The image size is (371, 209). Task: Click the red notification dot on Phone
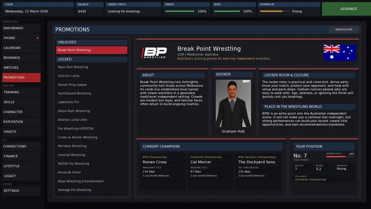pyautogui.click(x=38, y=38)
